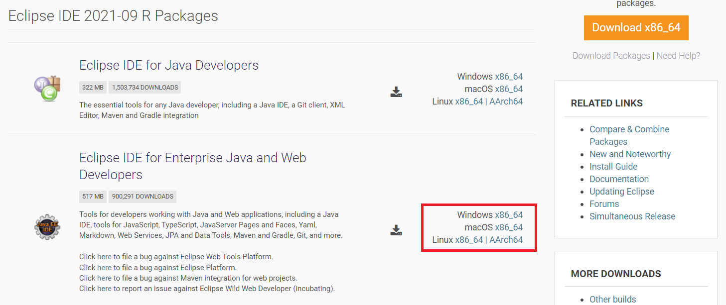Click the Java Developers package icon
The height and width of the screenshot is (305, 726).
[x=47, y=89]
